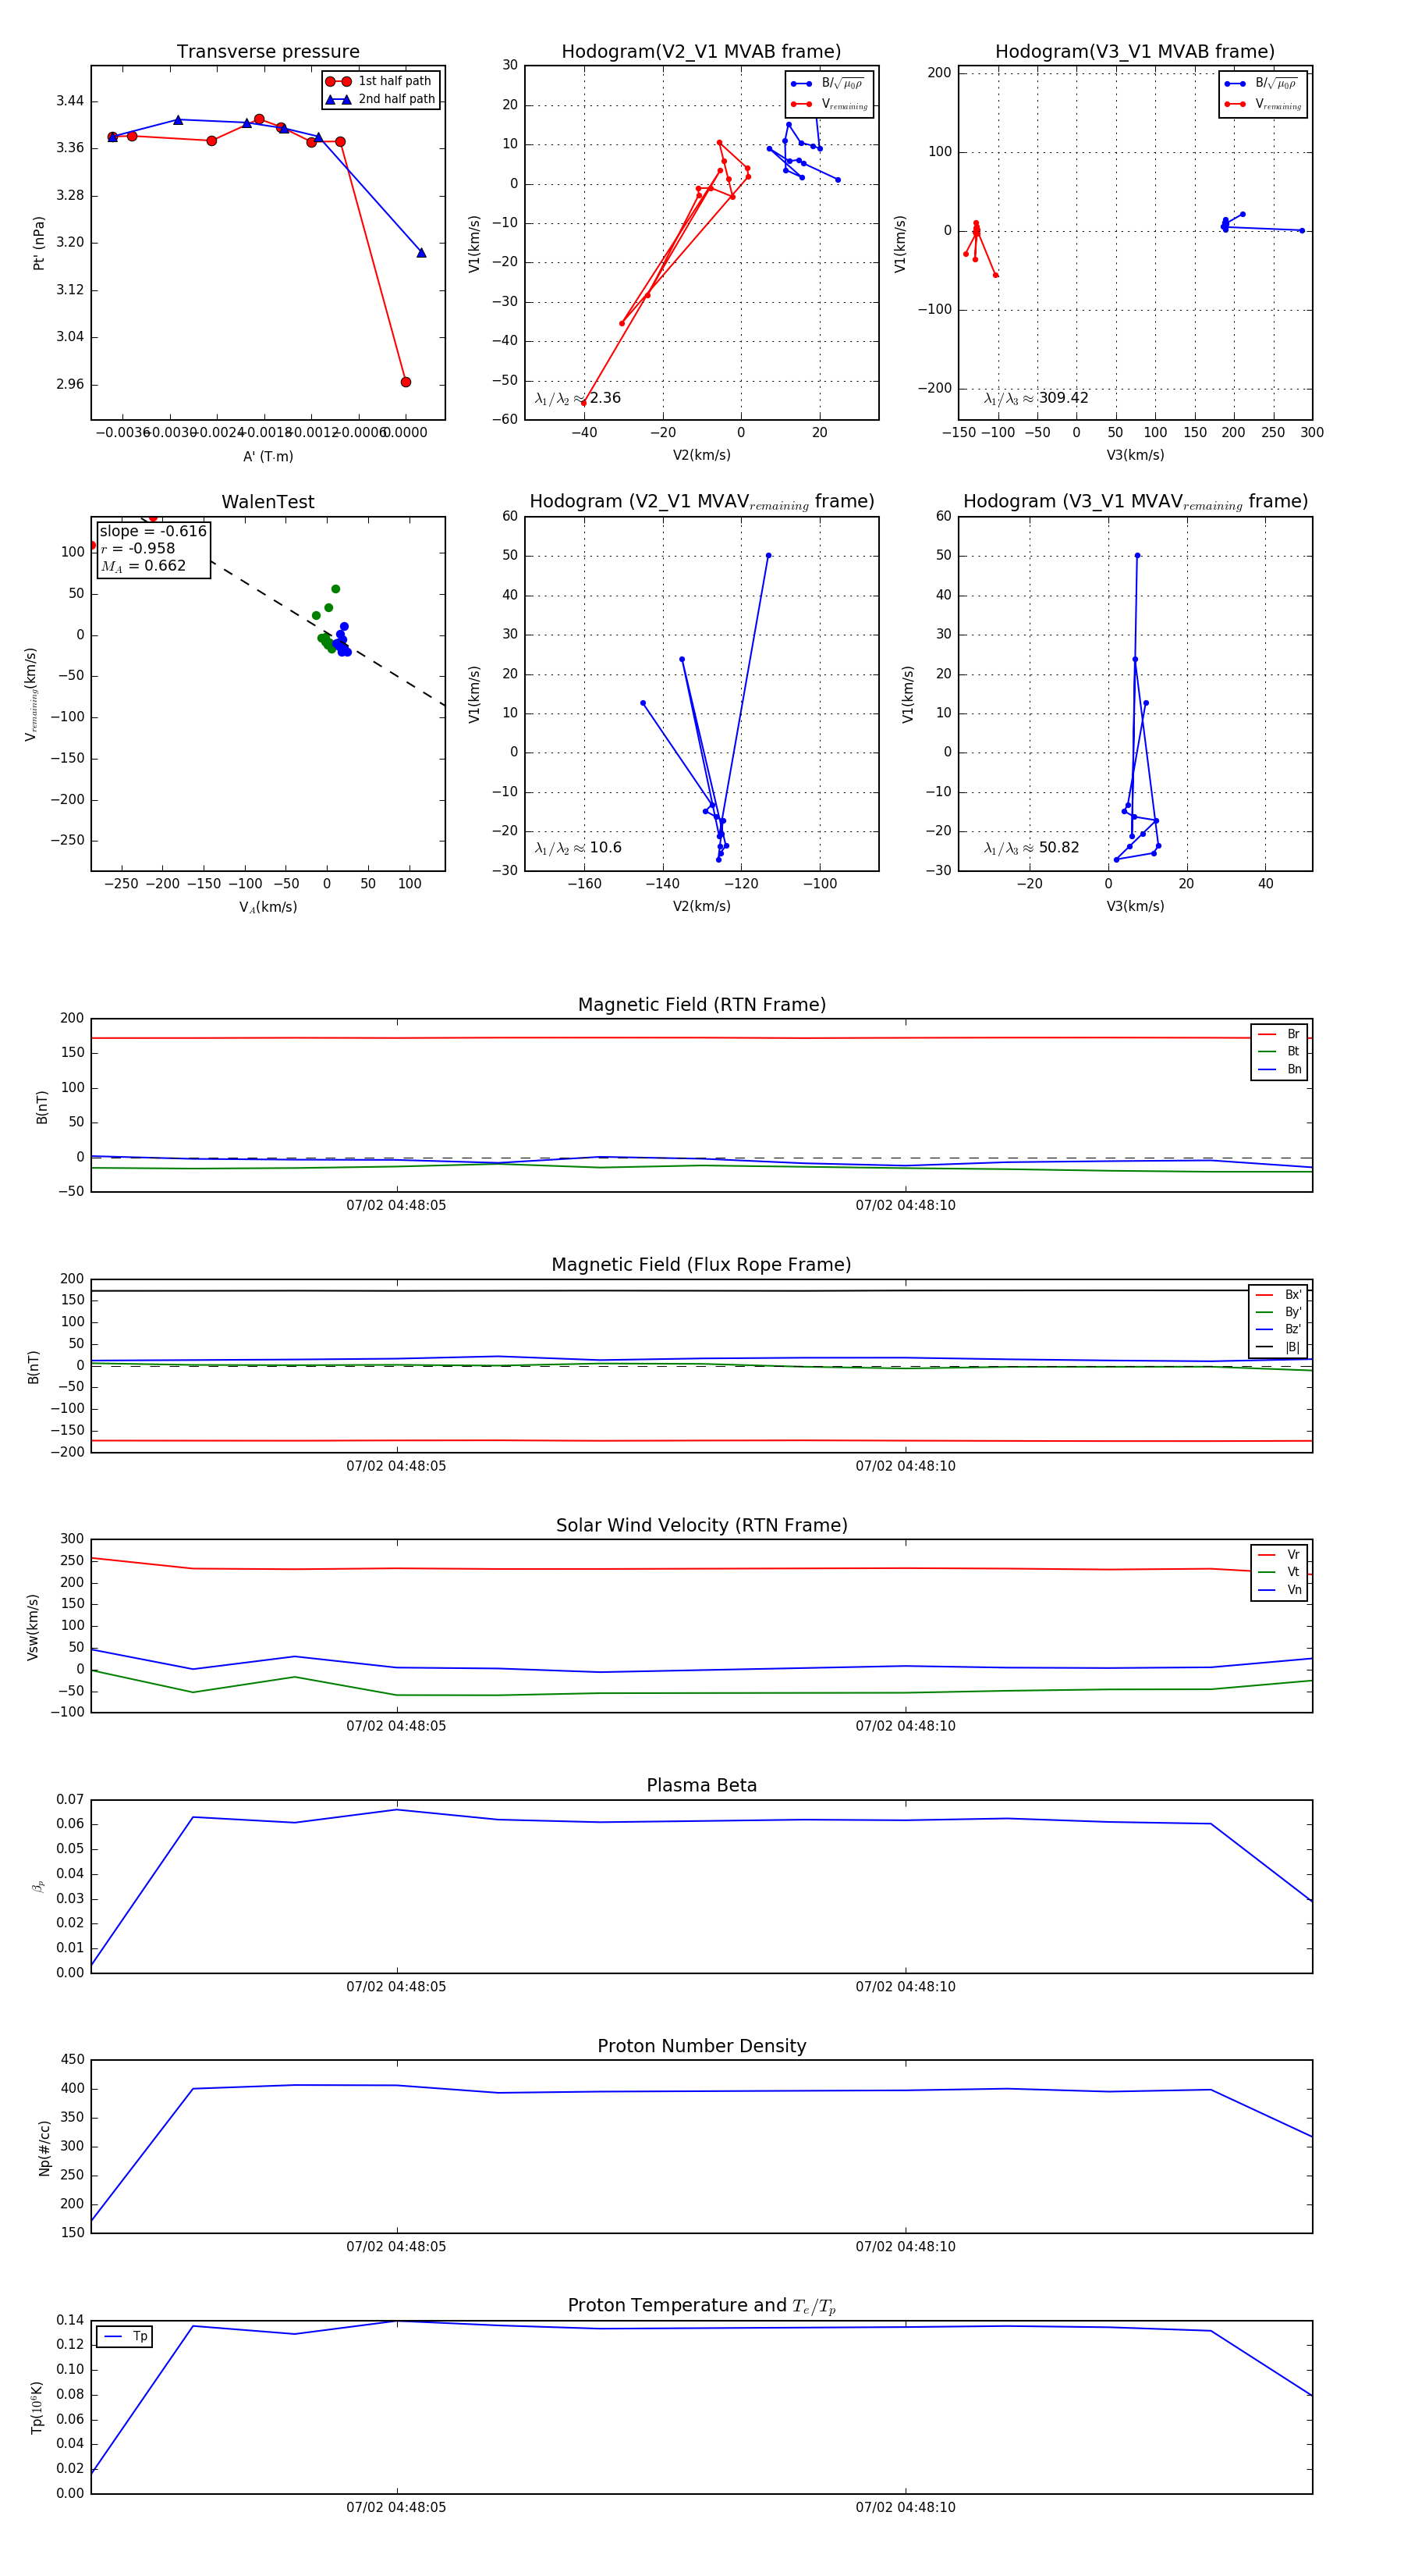Click the lowest red point in V2_V1 MVAB hodogram
The height and width of the screenshot is (2576, 1404).
583,403
